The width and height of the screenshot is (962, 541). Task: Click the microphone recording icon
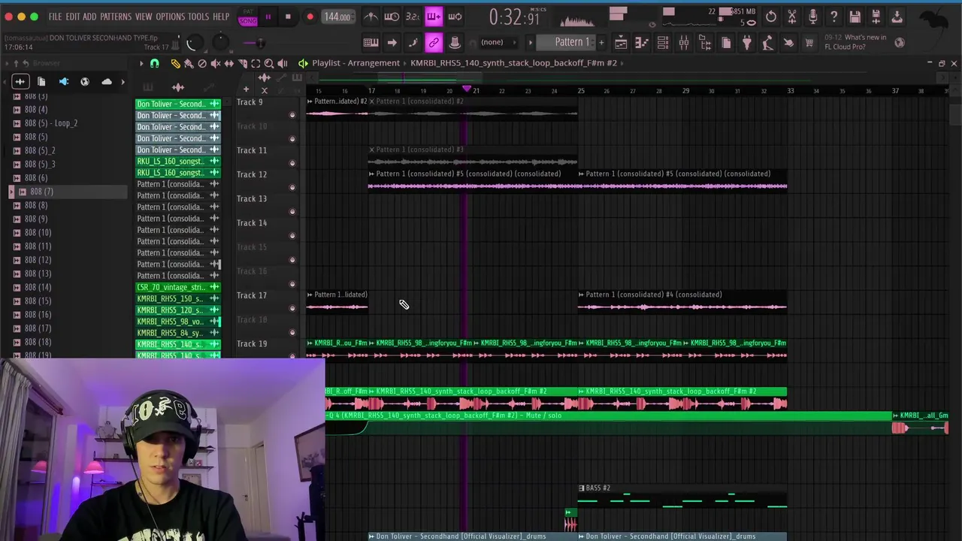pyautogui.click(x=813, y=17)
